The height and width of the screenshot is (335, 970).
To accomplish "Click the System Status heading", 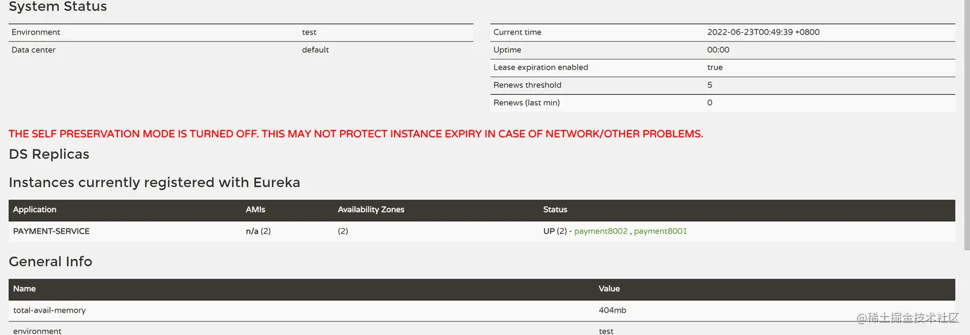I will (x=58, y=7).
